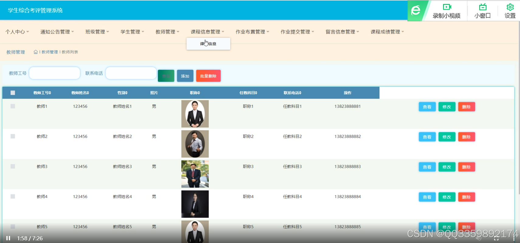The image size is (520, 243).
Task: Click 删除 for the 教师4 row
Action: pyautogui.click(x=466, y=197)
